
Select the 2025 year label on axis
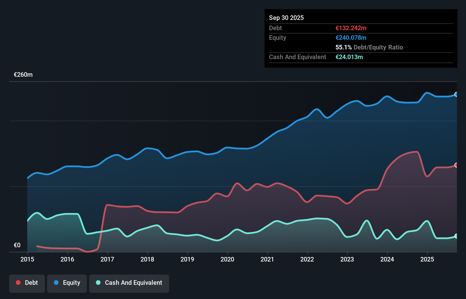point(427,259)
